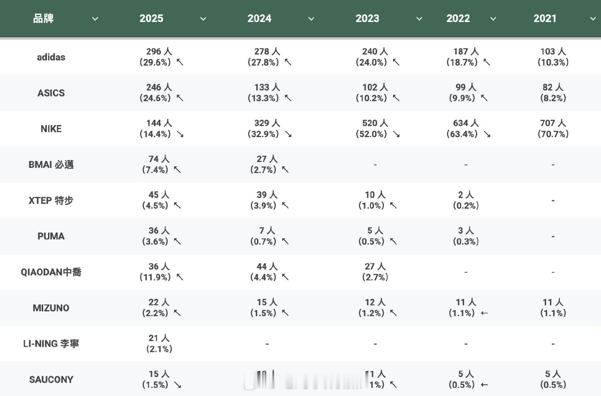The width and height of the screenshot is (601, 396).
Task: Open the 品牌 column dropdown
Action: (95, 19)
